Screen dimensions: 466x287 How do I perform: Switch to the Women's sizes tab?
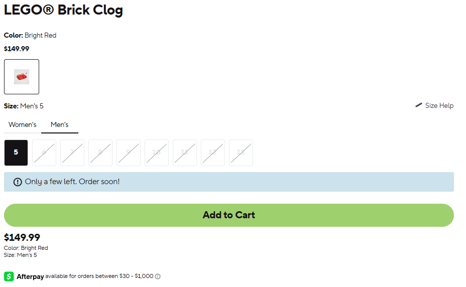click(23, 124)
